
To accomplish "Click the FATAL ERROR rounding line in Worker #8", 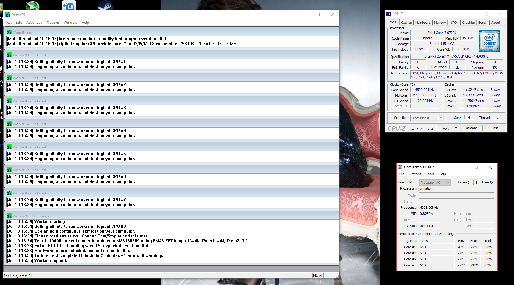I will tap(77, 246).
